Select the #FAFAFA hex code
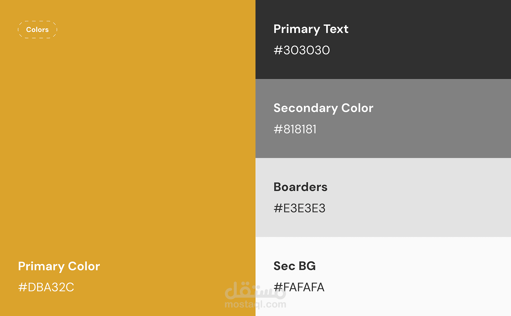The height and width of the screenshot is (316, 511). coord(299,287)
